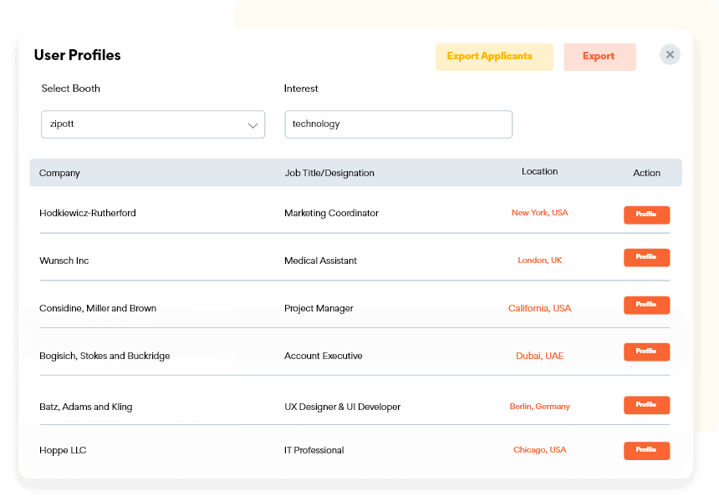Open the profile for Hodkiewicz-Rutherford
Screen dimensions: 719x501
646,214
